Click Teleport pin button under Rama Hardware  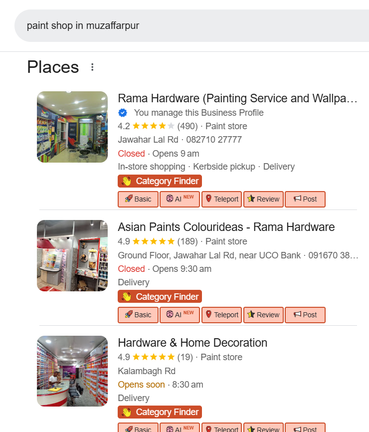(222, 199)
